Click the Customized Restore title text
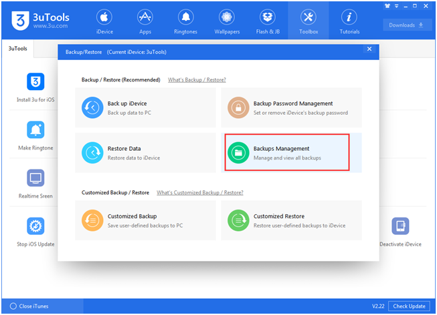 click(x=278, y=216)
